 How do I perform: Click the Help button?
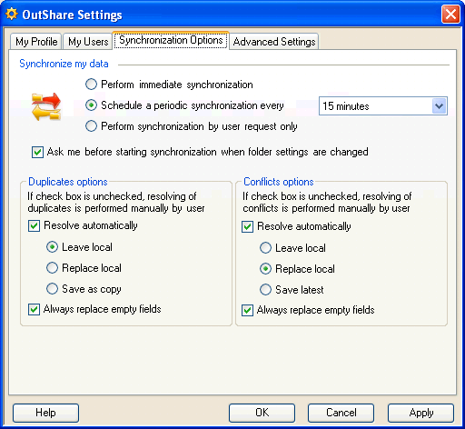pyautogui.click(x=45, y=413)
